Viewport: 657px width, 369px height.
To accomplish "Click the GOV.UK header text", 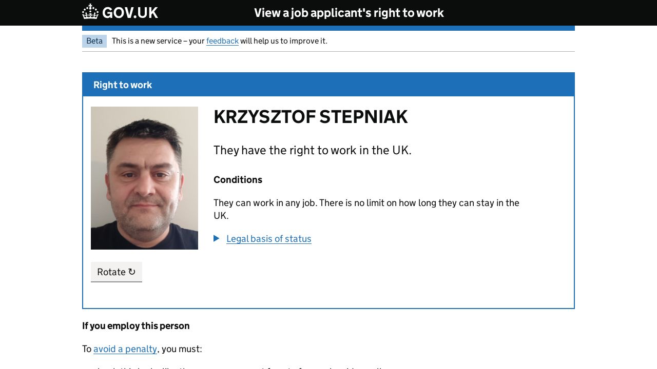I will pyautogui.click(x=130, y=13).
